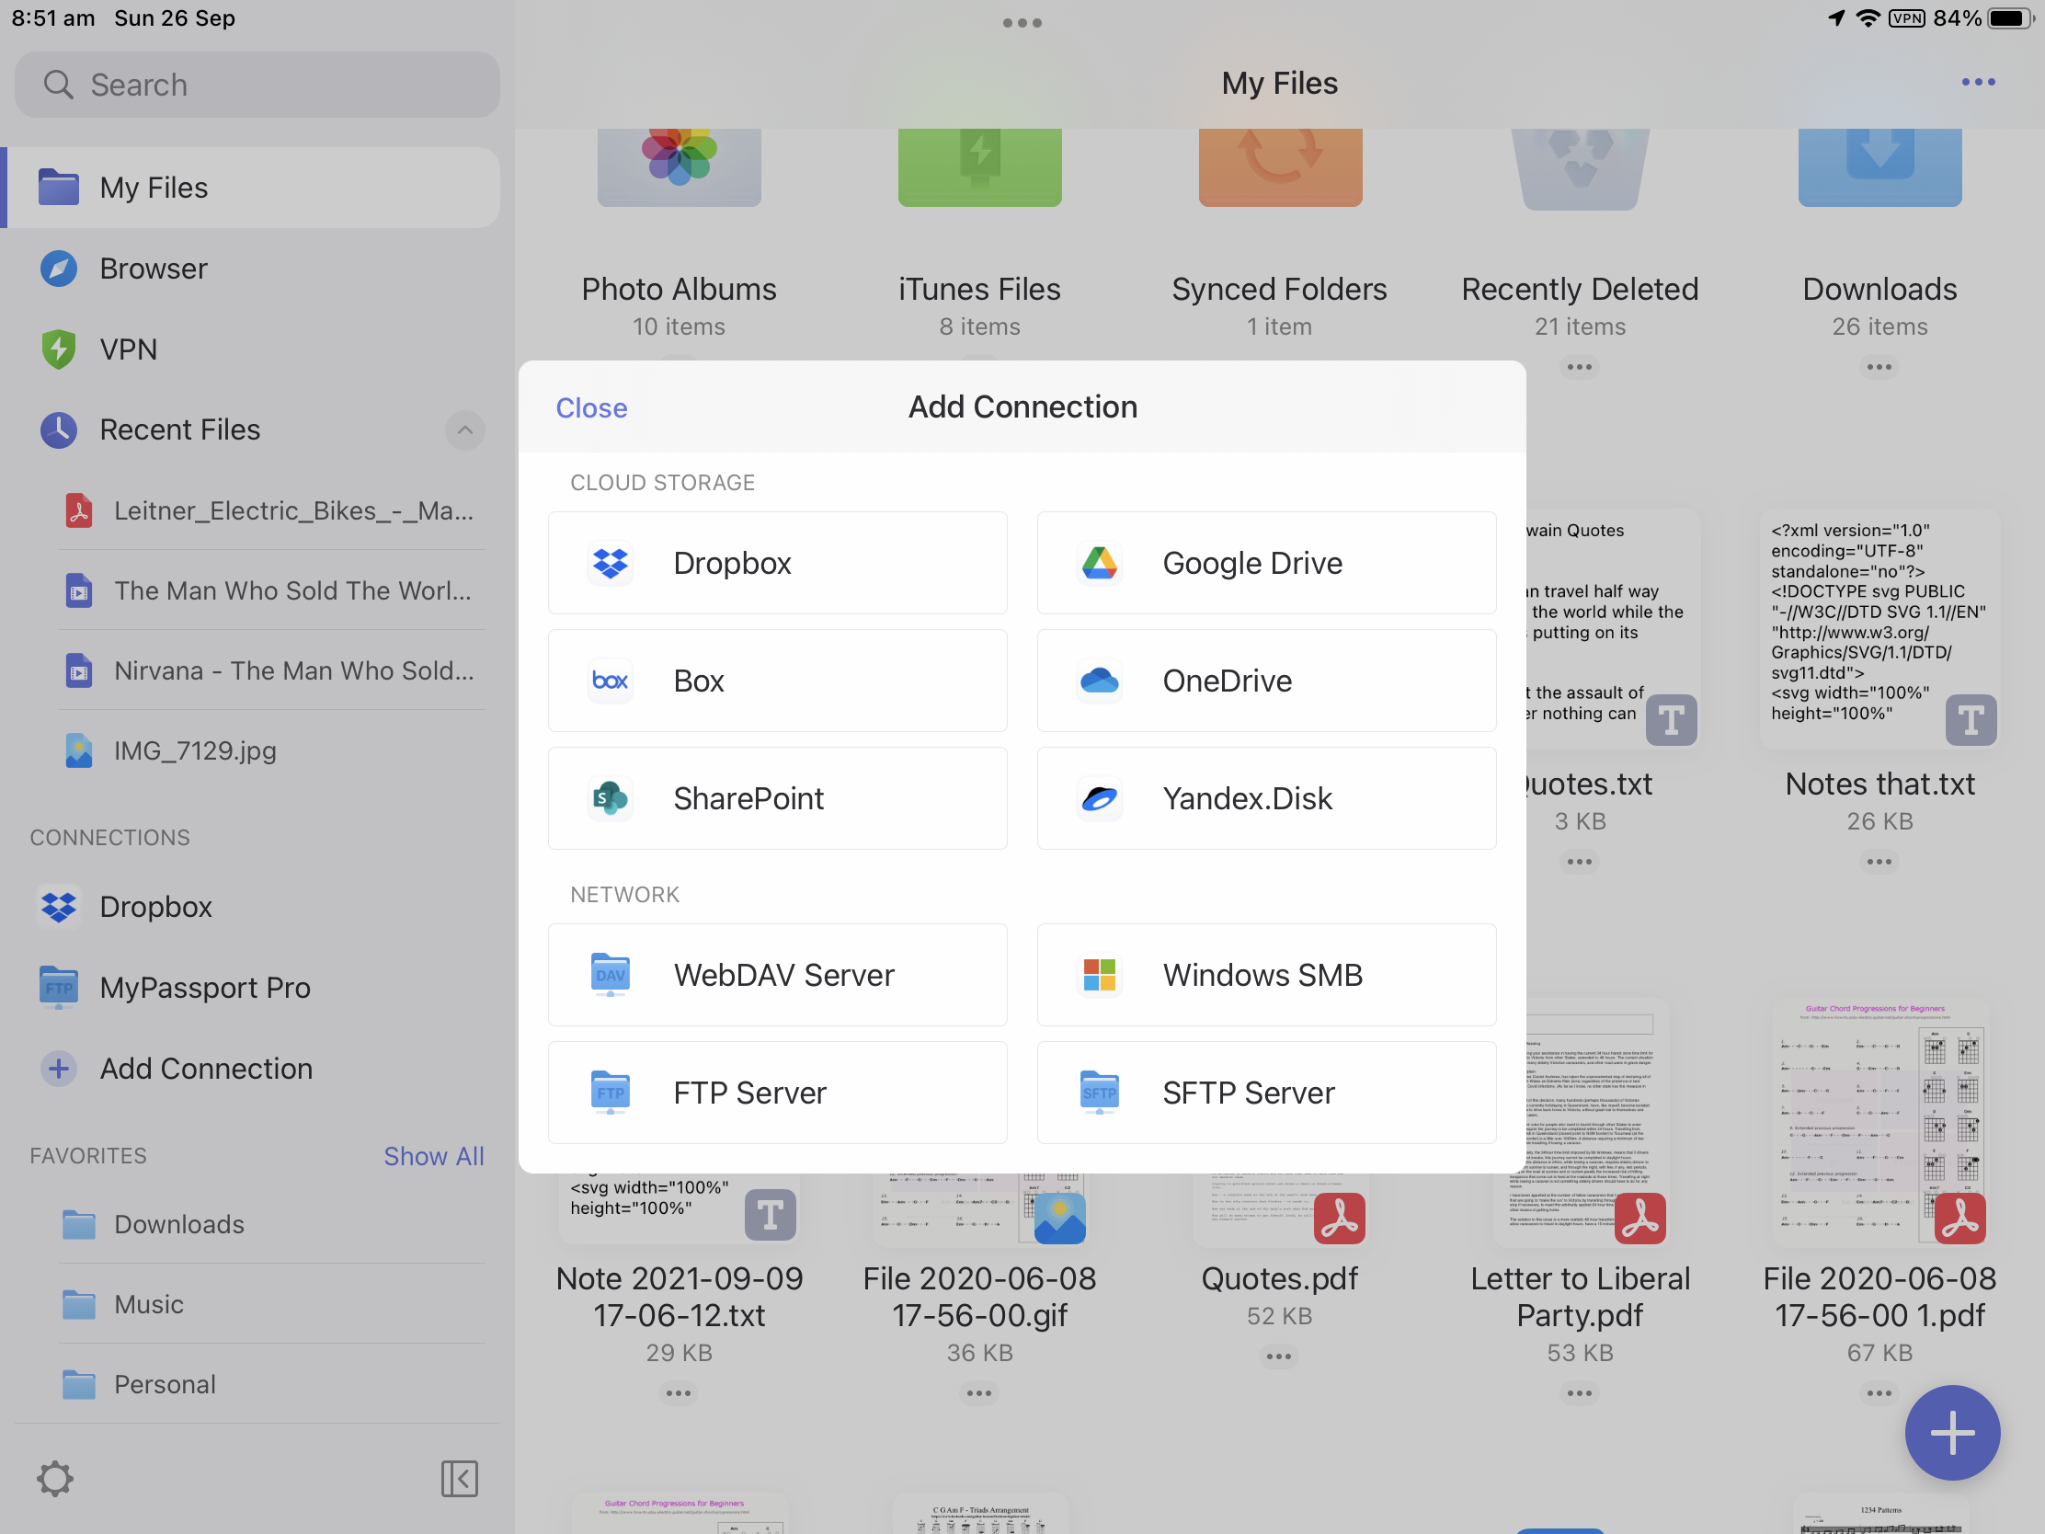Collapse the sidebar panel icon
The height and width of the screenshot is (1534, 2045).
pos(460,1479)
